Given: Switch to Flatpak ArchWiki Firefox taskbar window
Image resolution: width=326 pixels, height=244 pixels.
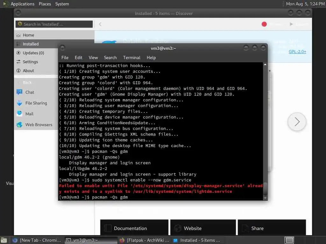Looking at the screenshot, I should click(145, 240).
